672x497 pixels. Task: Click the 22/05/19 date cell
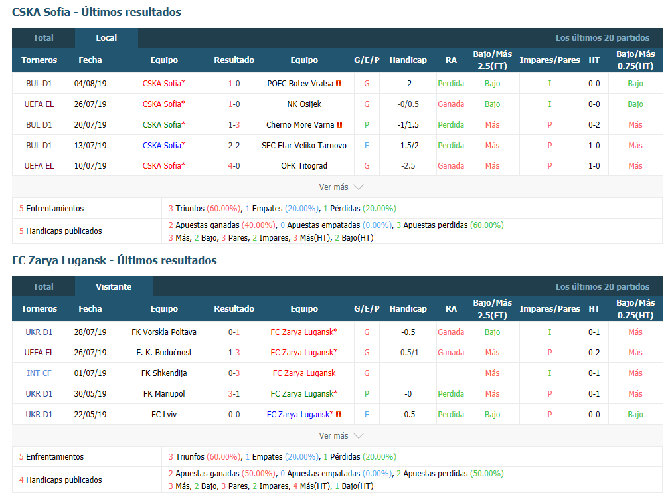pos(90,414)
